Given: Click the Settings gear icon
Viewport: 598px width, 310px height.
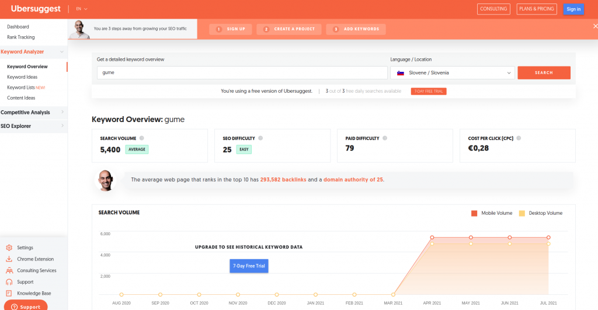Looking at the screenshot, I should [9, 248].
